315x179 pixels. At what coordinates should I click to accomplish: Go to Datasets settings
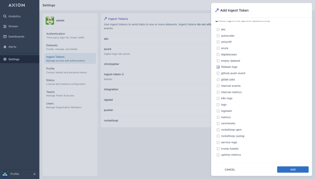click(70, 47)
